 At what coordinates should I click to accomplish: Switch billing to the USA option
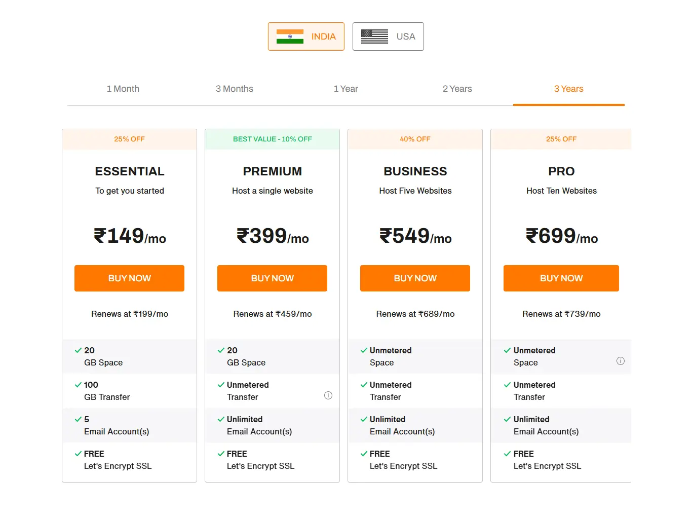[x=388, y=36]
